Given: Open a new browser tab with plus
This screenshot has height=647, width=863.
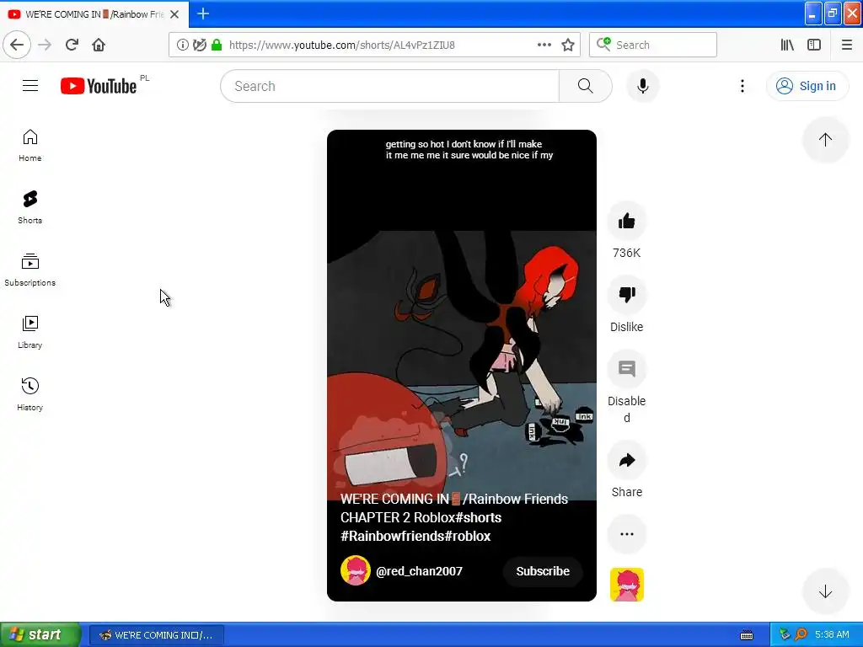Looking at the screenshot, I should click(x=203, y=13).
